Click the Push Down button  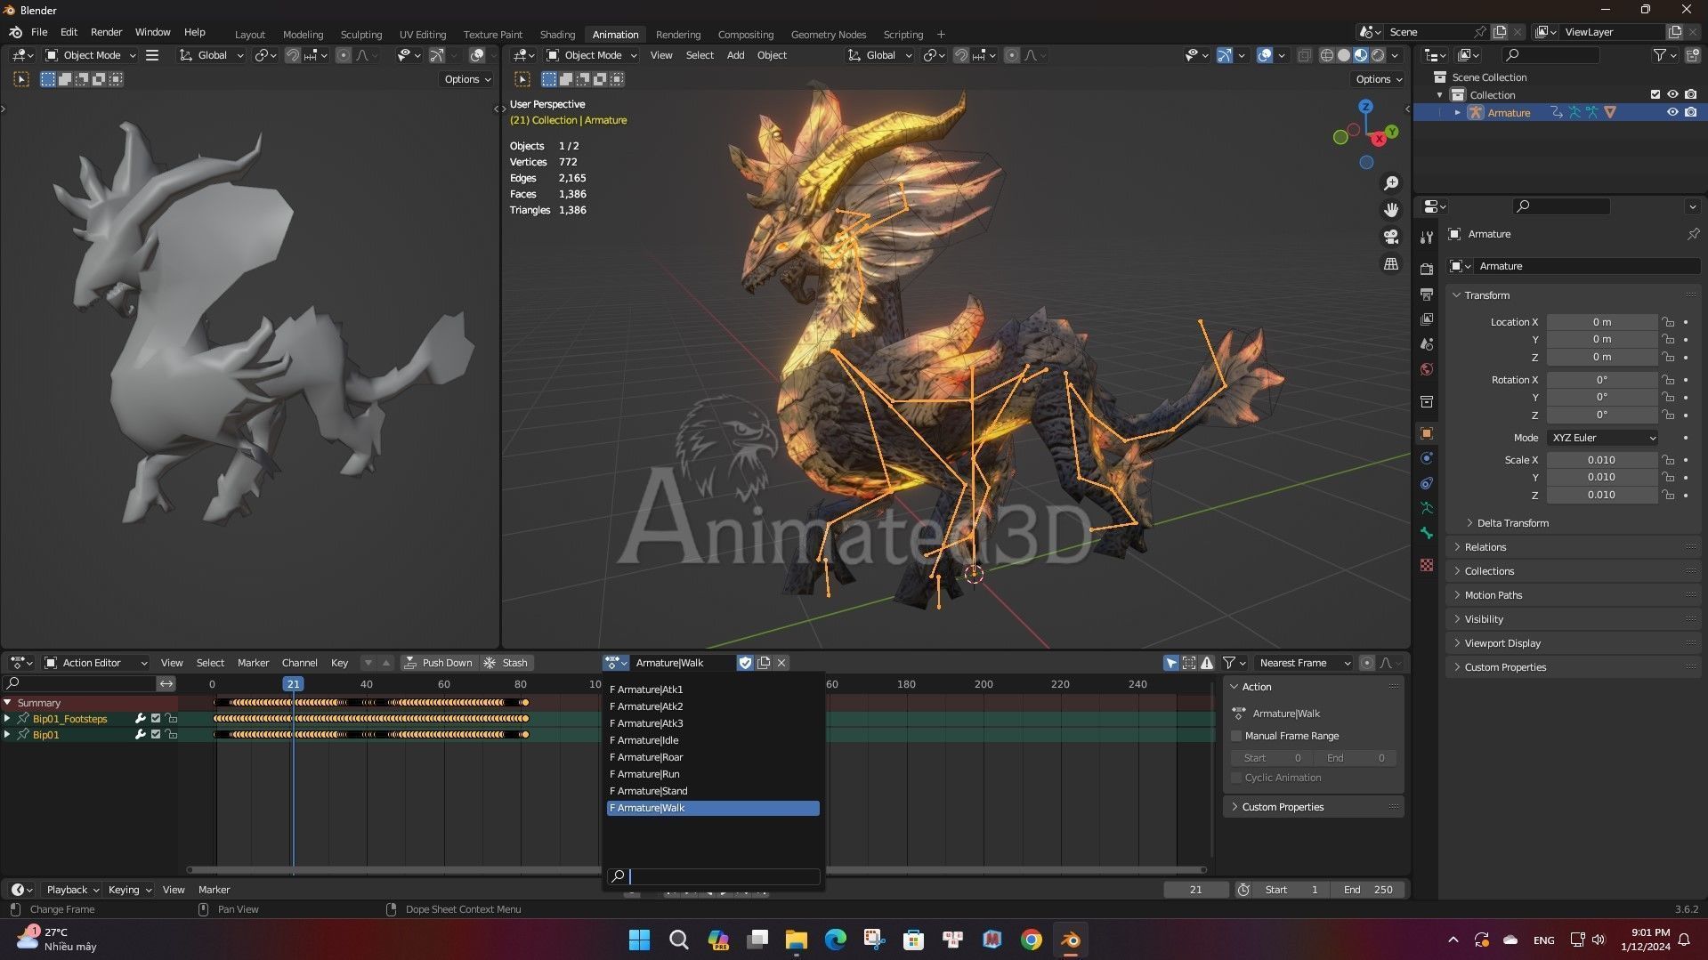pyautogui.click(x=438, y=663)
